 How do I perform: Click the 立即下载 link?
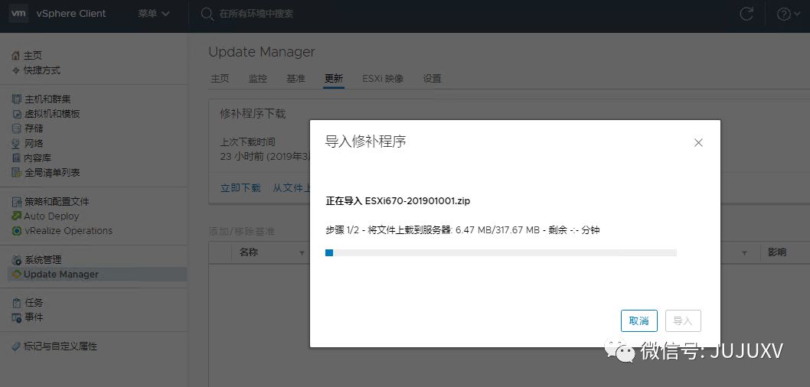(x=240, y=188)
